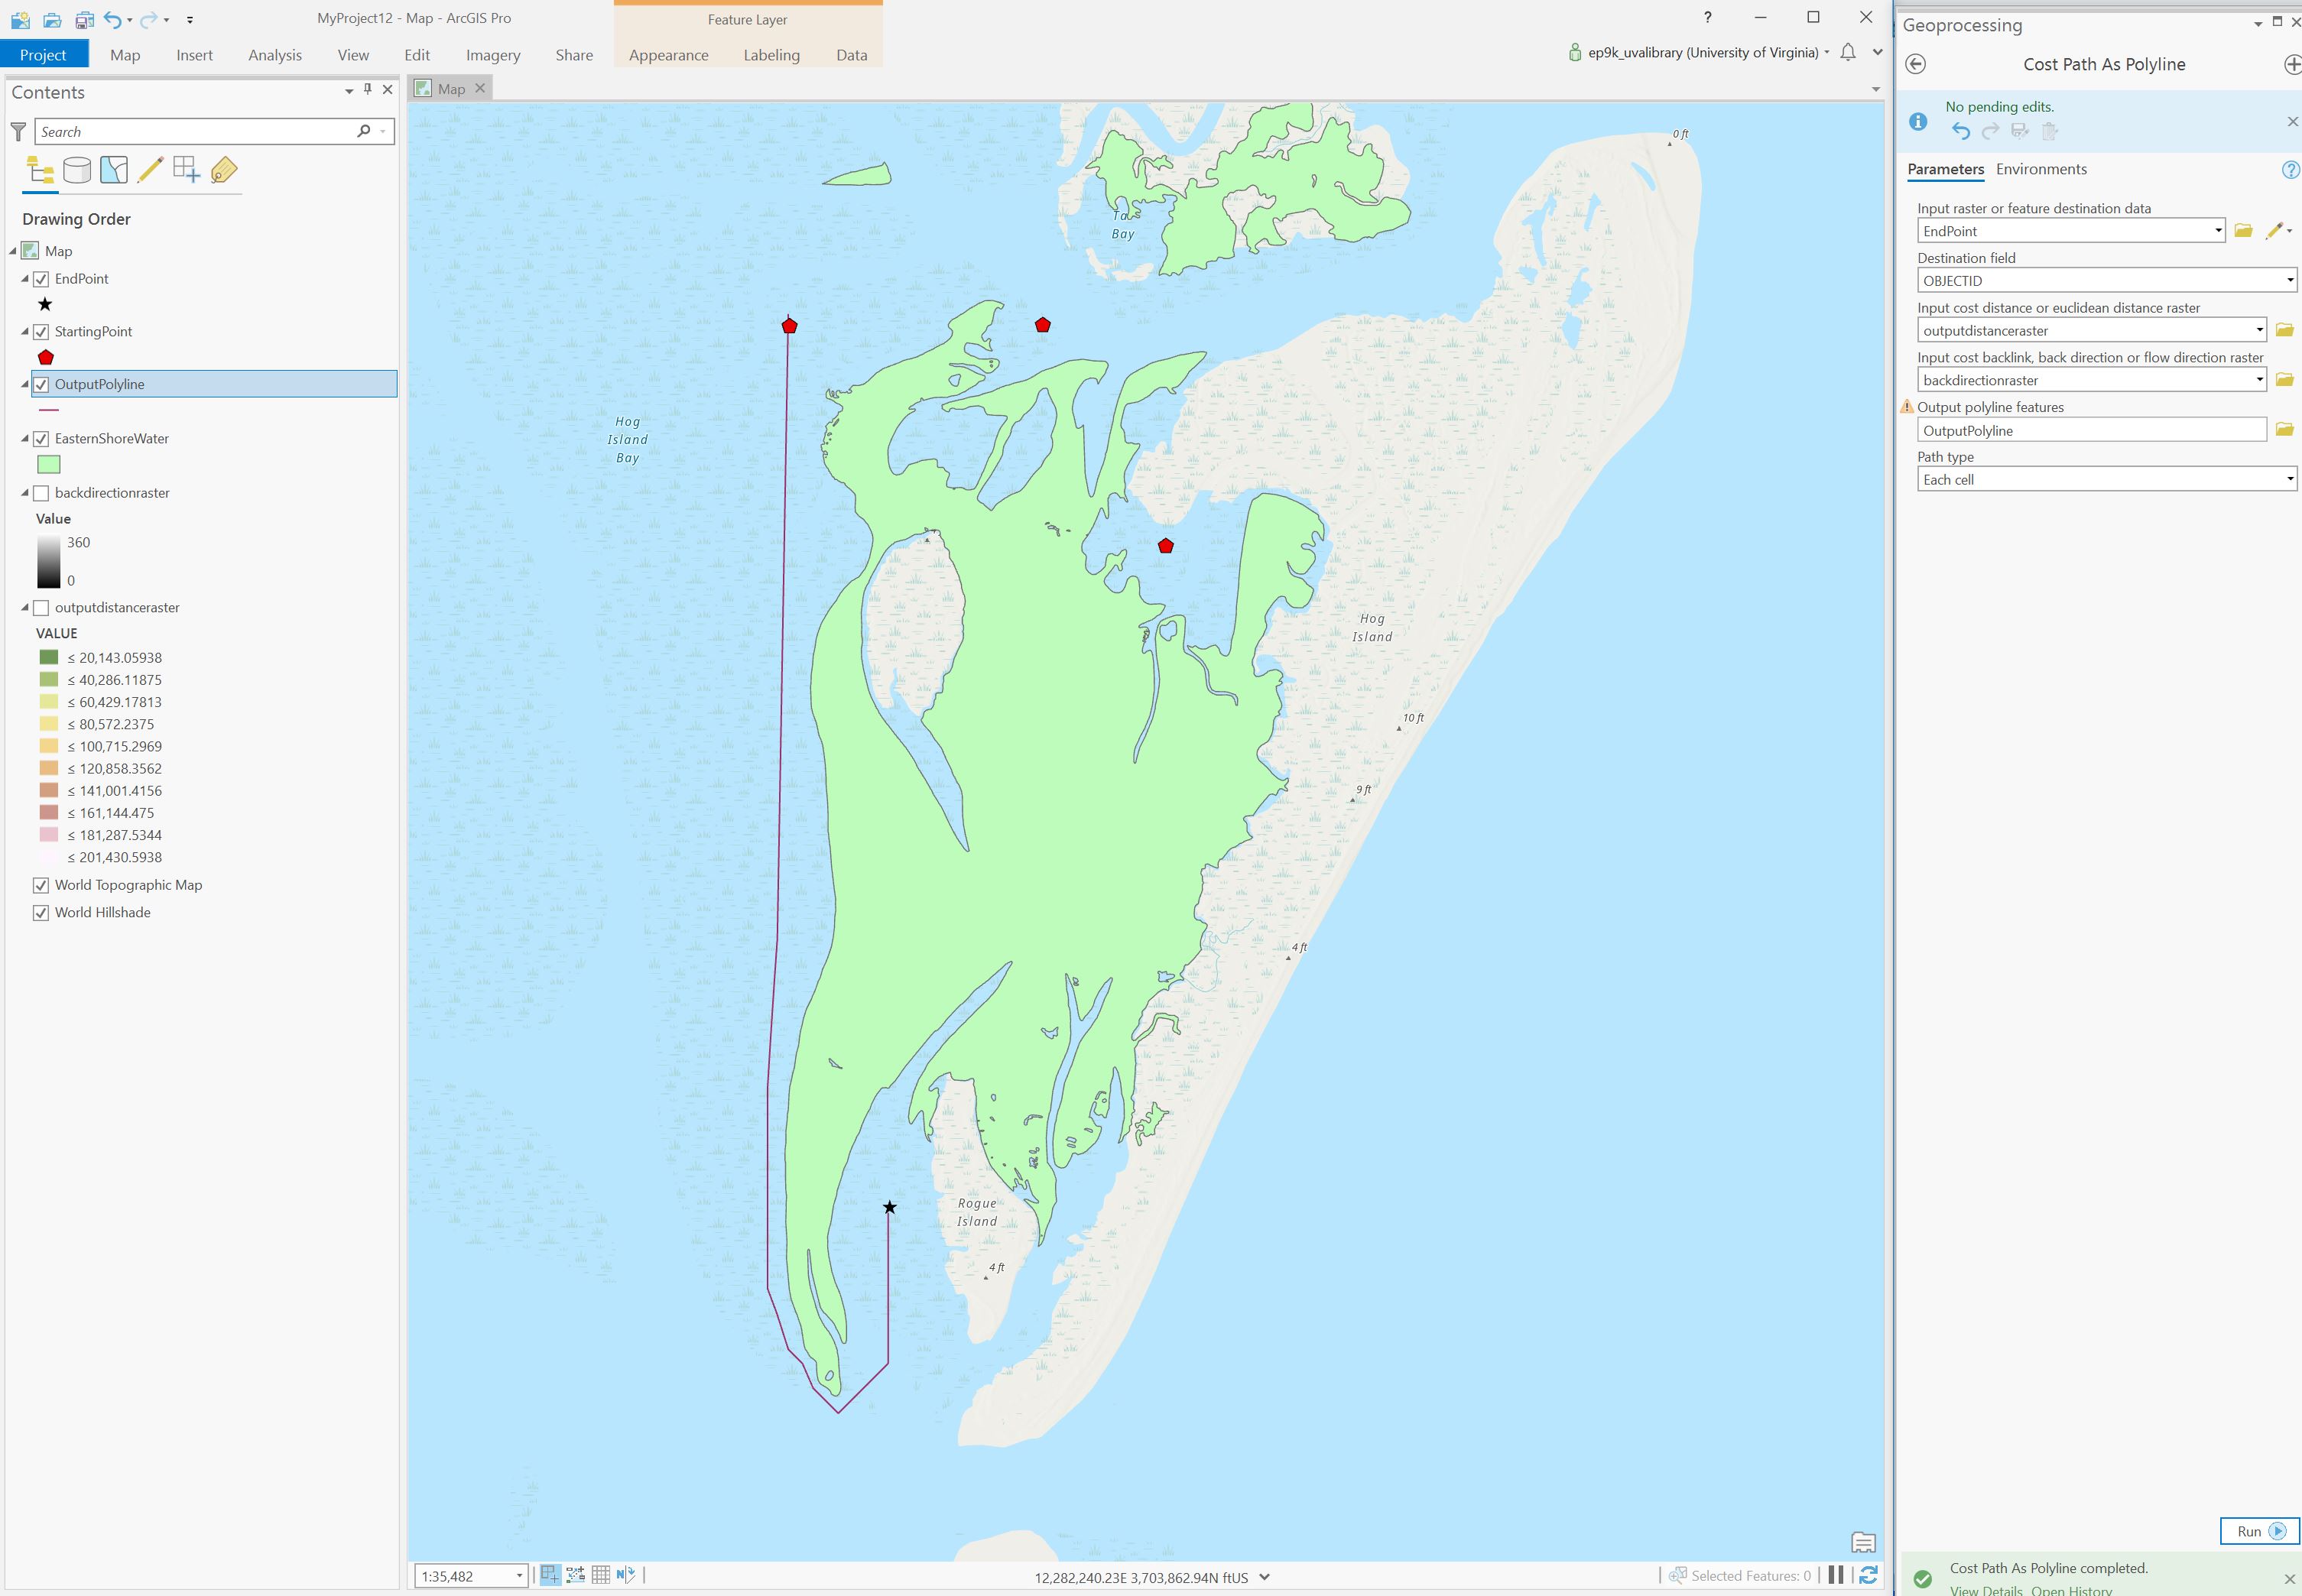Toggle the World Hillshade layer checkbox
This screenshot has height=1596, width=2302.
point(41,913)
